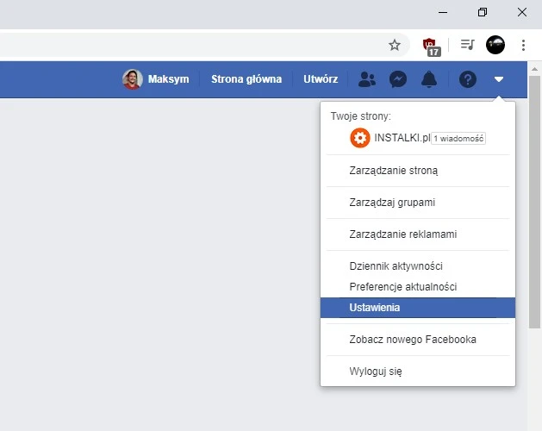Viewport: 542px width, 431px height.
Task: Open Maksym profile picture thumbnail
Action: pyautogui.click(x=132, y=79)
